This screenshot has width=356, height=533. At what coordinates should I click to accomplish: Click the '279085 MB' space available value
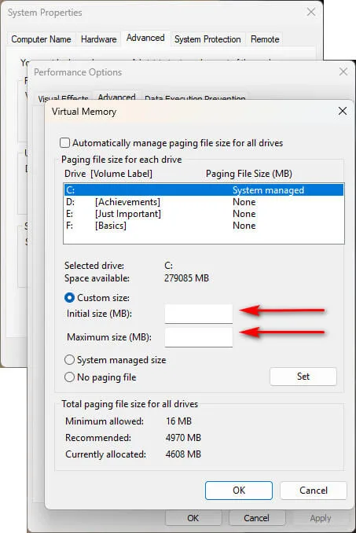pos(186,278)
